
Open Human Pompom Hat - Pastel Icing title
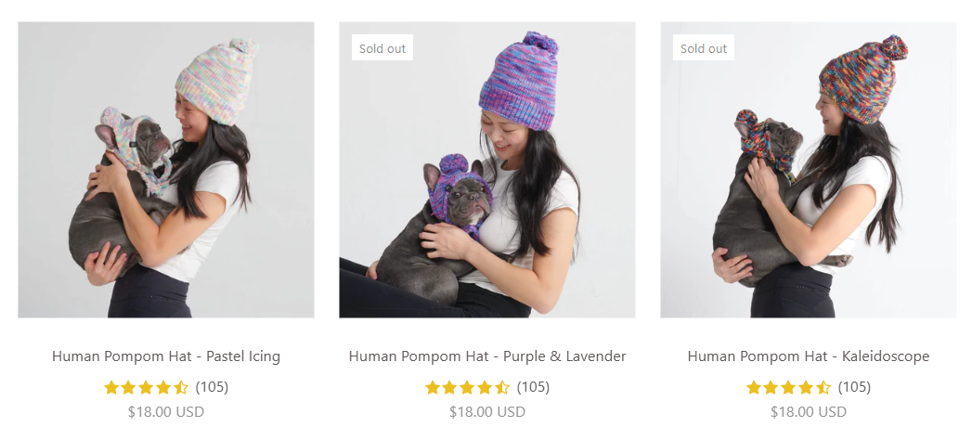166,356
